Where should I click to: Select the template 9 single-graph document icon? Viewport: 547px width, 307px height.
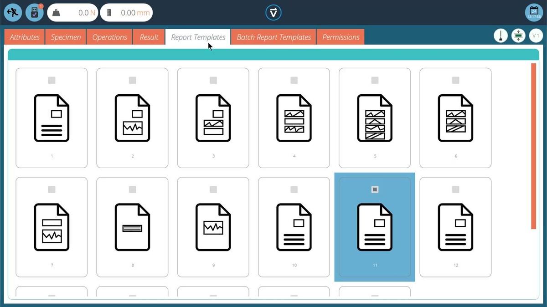coord(213,227)
